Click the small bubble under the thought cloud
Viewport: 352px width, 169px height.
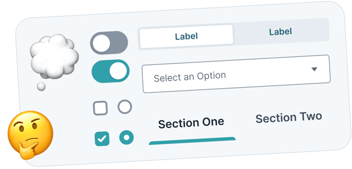pos(41,86)
